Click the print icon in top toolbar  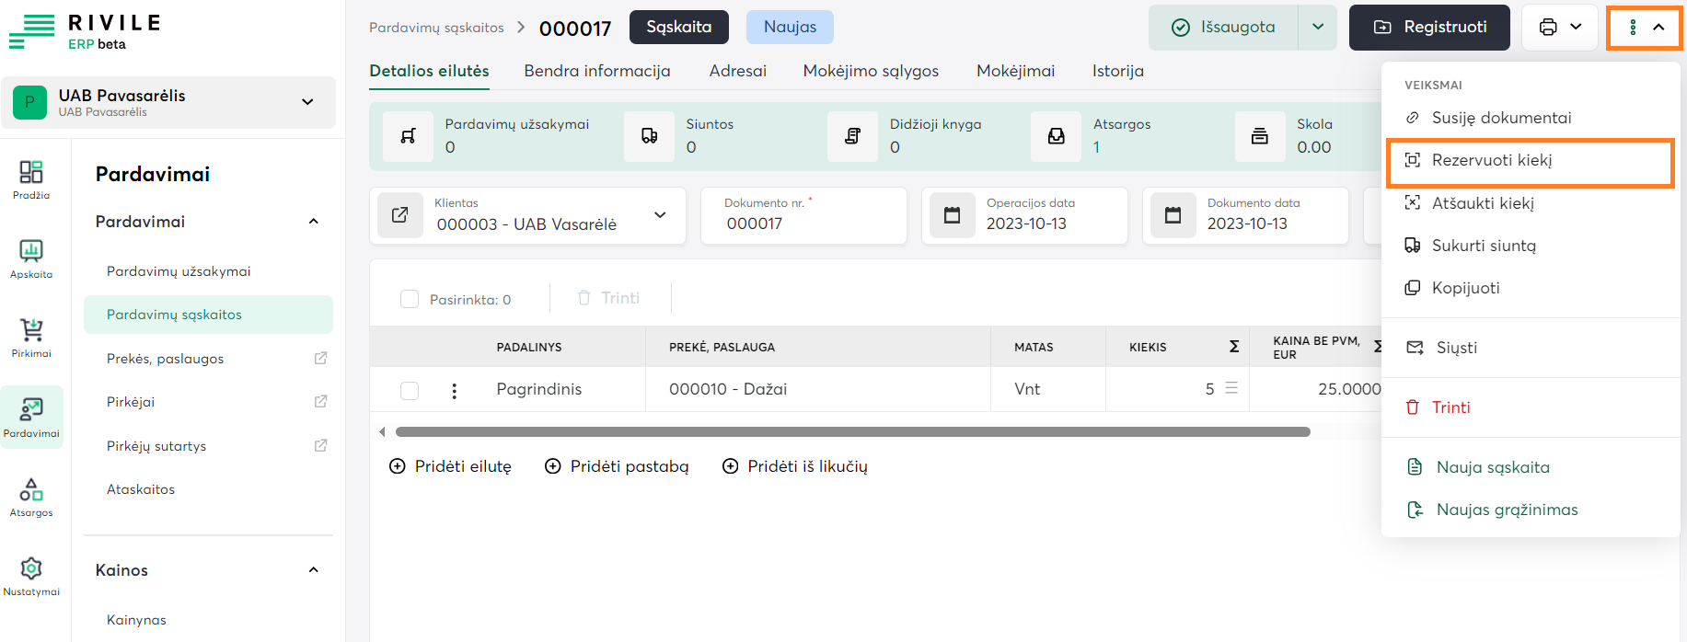pos(1549,28)
